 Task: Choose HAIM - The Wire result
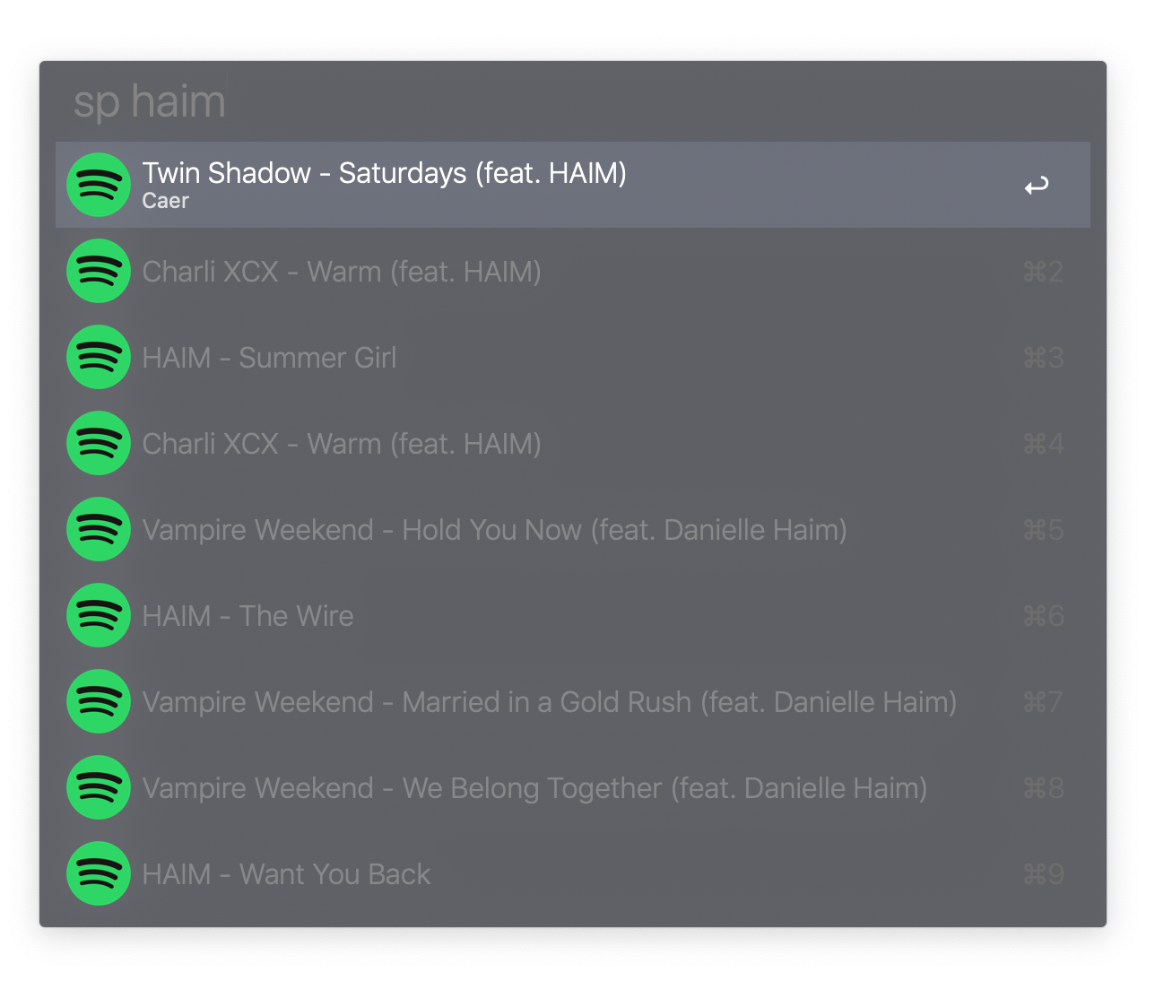pyautogui.click(x=247, y=616)
